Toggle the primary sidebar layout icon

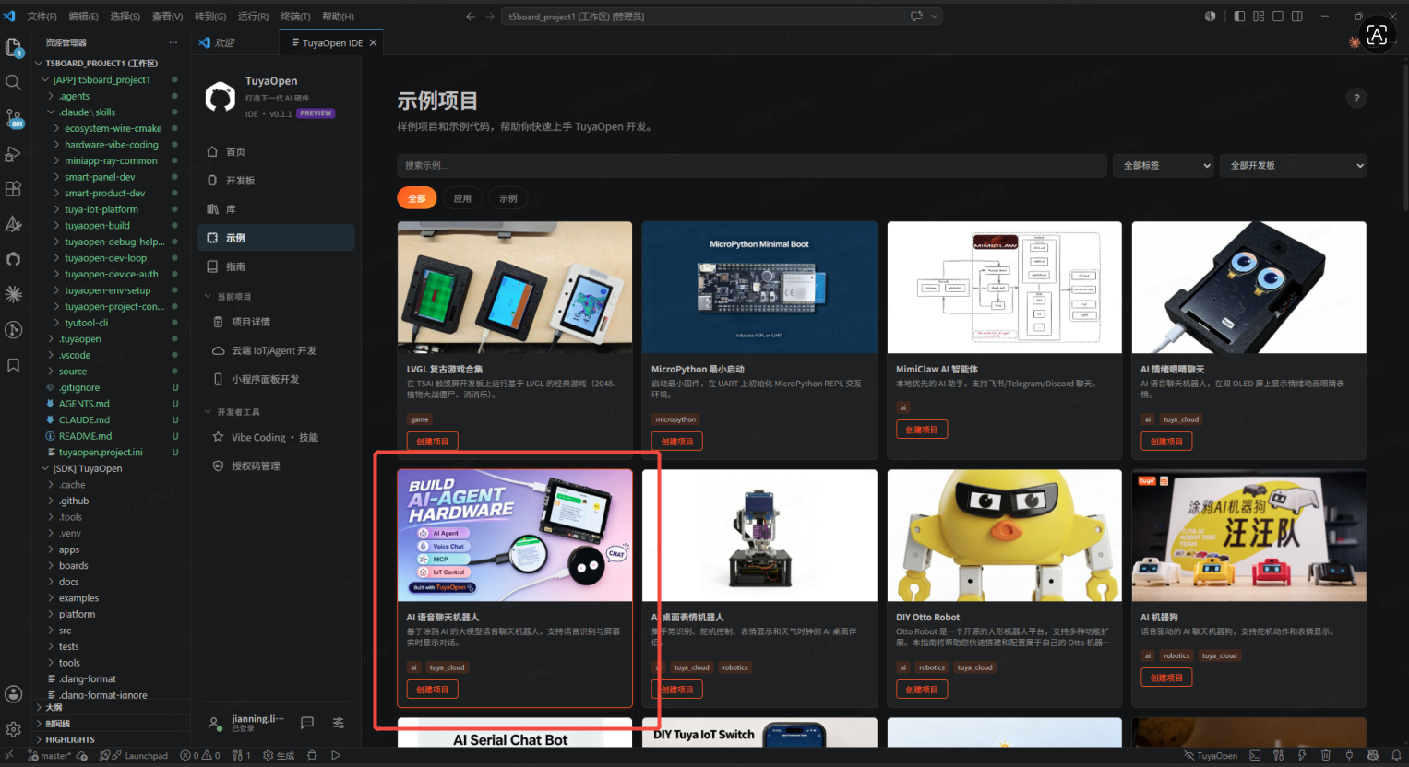coord(1239,16)
